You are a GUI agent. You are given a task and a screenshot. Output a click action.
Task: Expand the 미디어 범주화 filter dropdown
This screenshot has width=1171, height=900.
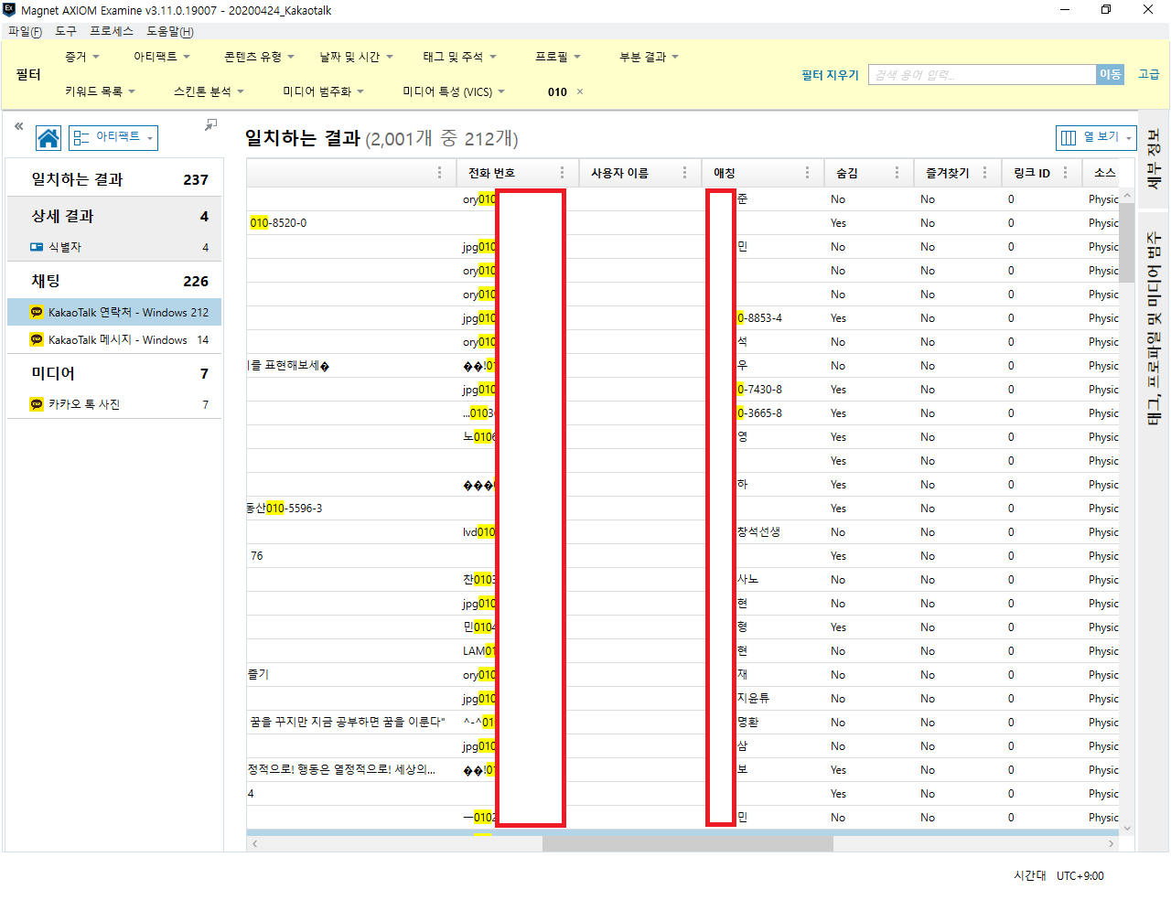(x=324, y=91)
